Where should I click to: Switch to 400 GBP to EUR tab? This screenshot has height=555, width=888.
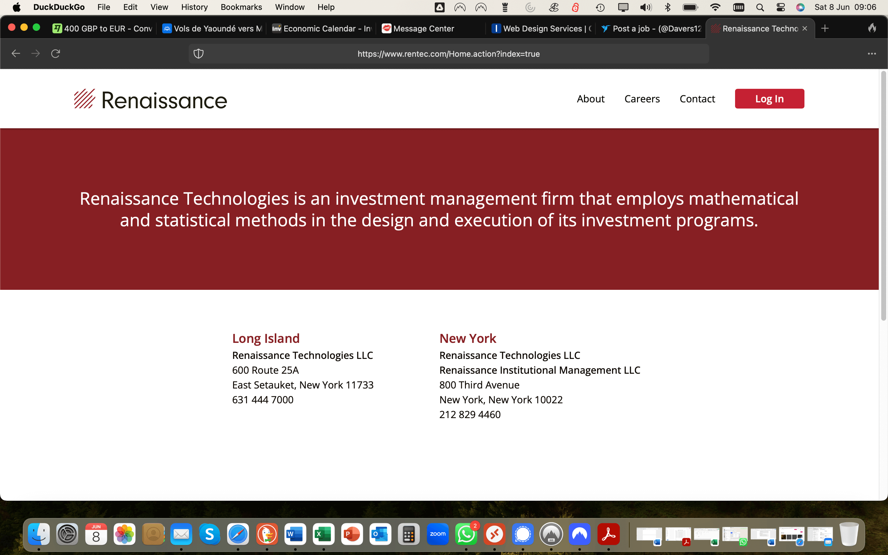tap(102, 28)
